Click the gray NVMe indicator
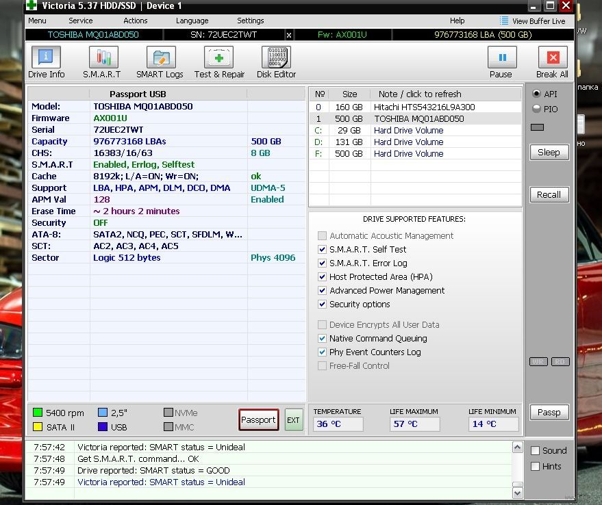 pos(168,413)
